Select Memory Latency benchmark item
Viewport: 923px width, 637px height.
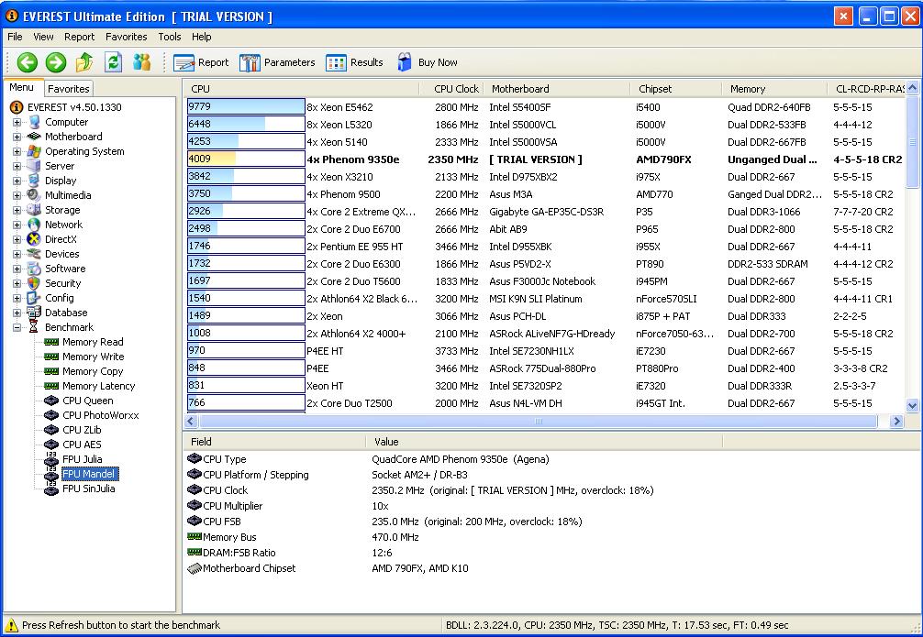point(98,386)
